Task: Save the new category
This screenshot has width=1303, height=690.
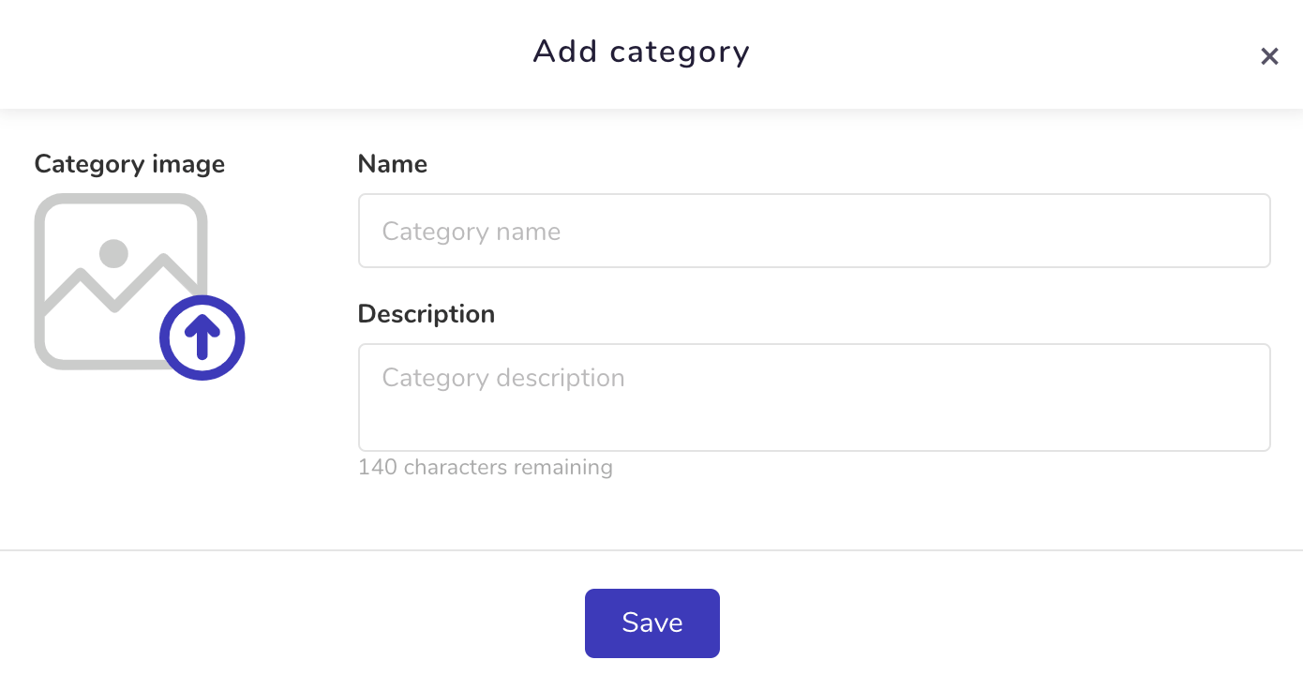Action: (x=652, y=623)
